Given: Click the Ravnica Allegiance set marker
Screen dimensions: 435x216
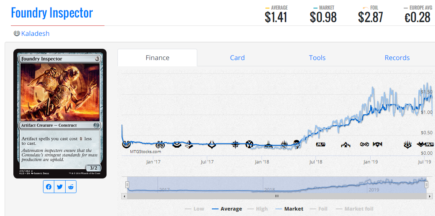Looking at the screenshot, I should [378, 144].
